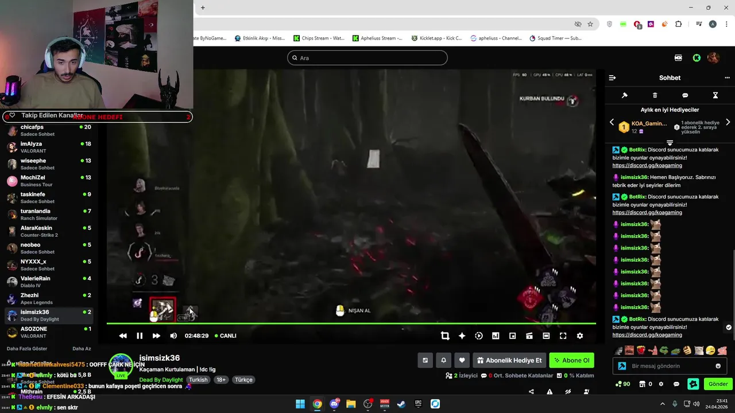This screenshot has height=413, width=735.
Task: Open the Chips Stream bookmark
Action: (x=319, y=38)
